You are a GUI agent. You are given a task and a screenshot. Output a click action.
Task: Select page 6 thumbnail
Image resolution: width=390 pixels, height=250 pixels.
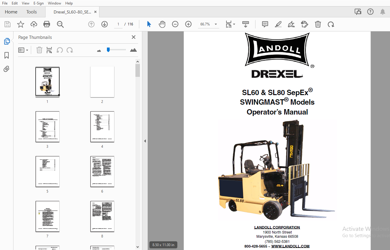(102, 171)
